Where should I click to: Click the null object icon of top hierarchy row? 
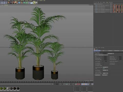(x=95, y=4)
